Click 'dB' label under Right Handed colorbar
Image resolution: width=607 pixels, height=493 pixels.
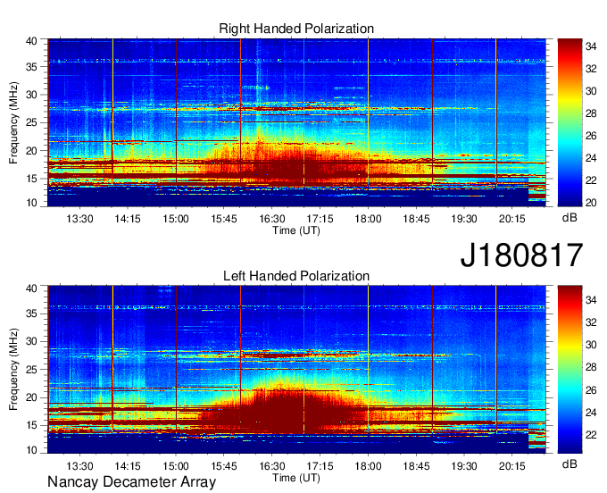point(570,218)
